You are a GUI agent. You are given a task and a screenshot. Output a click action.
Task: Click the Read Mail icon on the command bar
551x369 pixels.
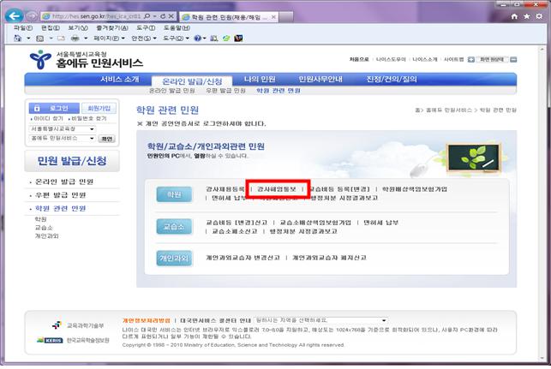[61, 39]
